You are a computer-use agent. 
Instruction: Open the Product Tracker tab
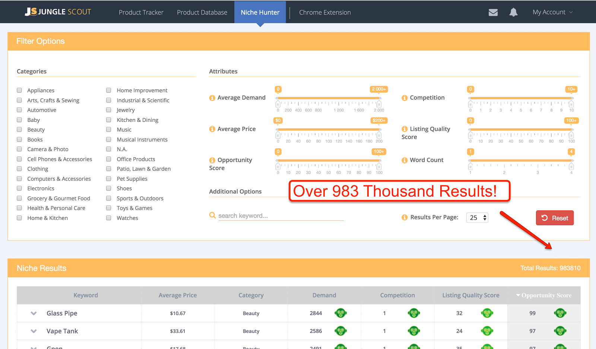click(141, 12)
